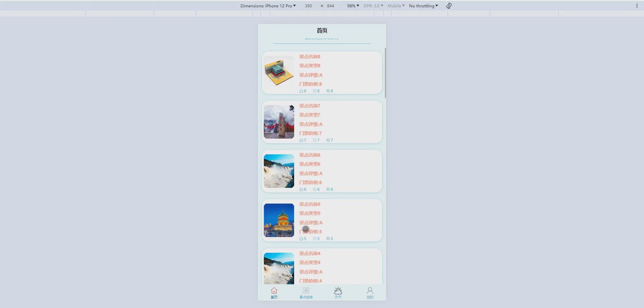Open the 98% zoom dropdown

352,6
